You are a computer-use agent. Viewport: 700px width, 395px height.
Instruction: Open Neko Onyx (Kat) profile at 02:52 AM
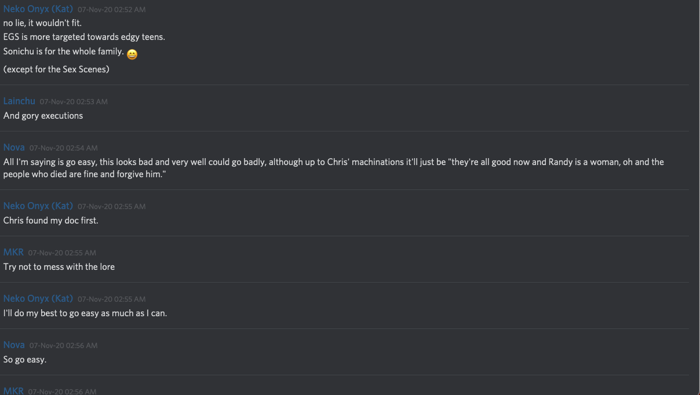[x=38, y=9]
